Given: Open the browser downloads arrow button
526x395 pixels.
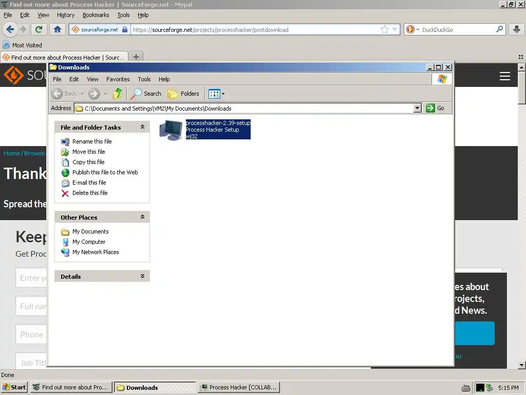Looking at the screenshot, I should (517, 29).
